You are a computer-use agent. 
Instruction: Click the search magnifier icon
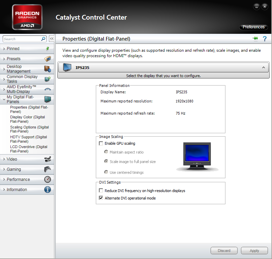(x=43, y=39)
